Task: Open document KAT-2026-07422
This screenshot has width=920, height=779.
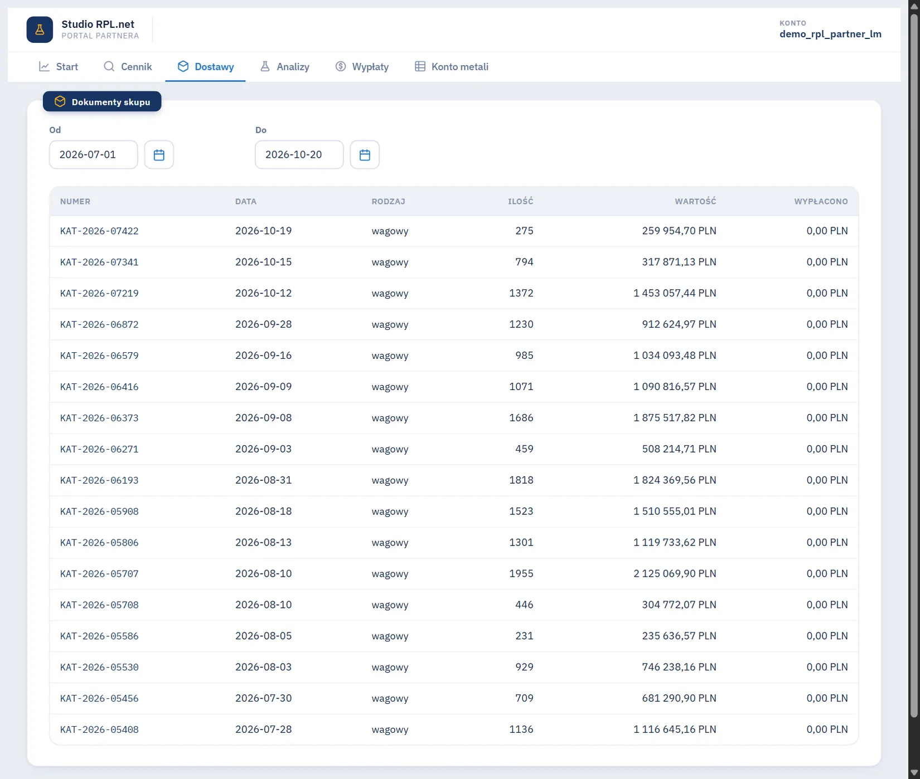Action: 99,231
